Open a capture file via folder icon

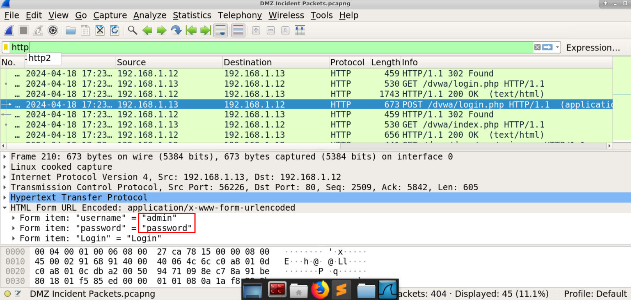point(71,31)
